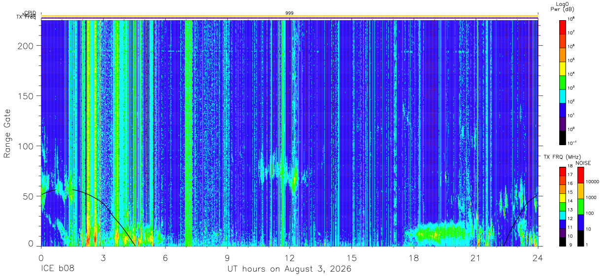
Task: Click the '9' label at the TX FRQ scale bottom
Action: point(570,244)
